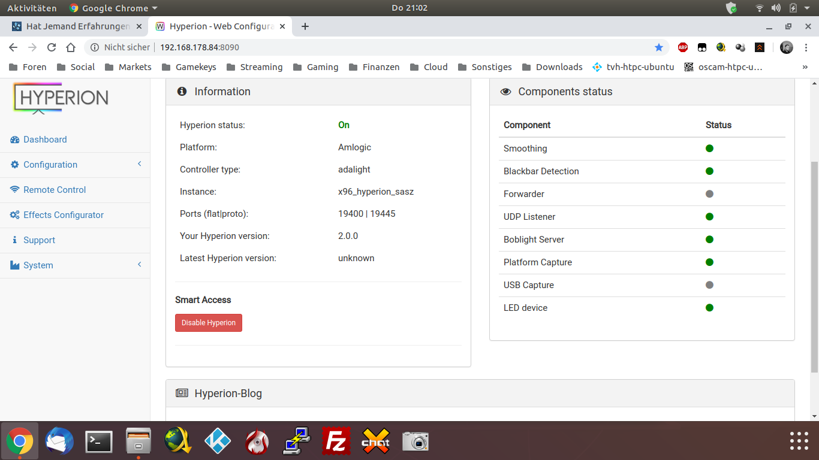This screenshot has width=819, height=460.
Task: Open the Chrome three-dot menu
Action: point(805,47)
